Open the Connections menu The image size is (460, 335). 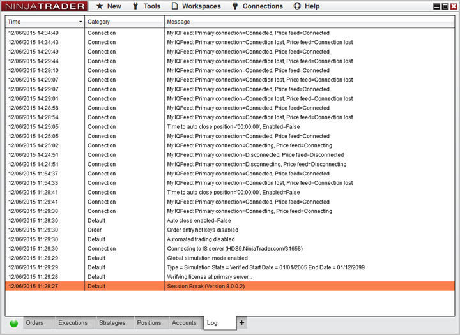[263, 6]
